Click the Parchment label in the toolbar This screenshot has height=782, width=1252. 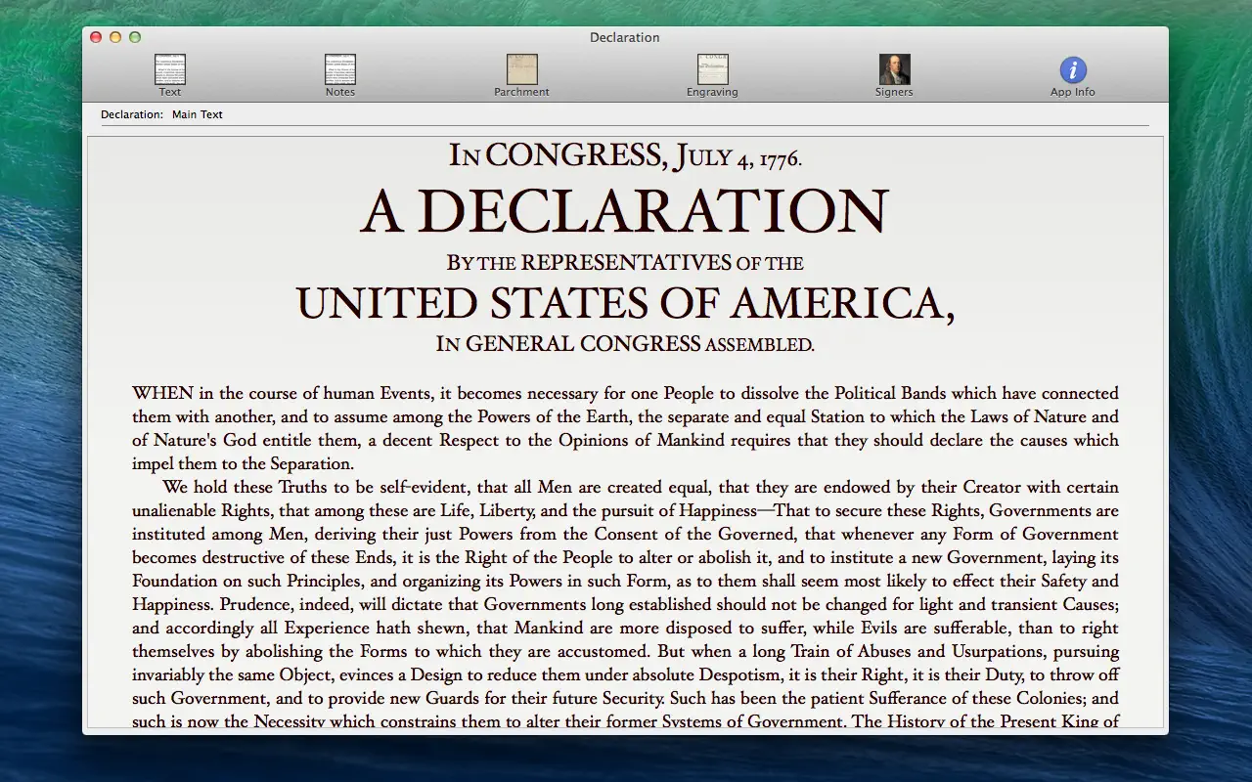pyautogui.click(x=521, y=91)
